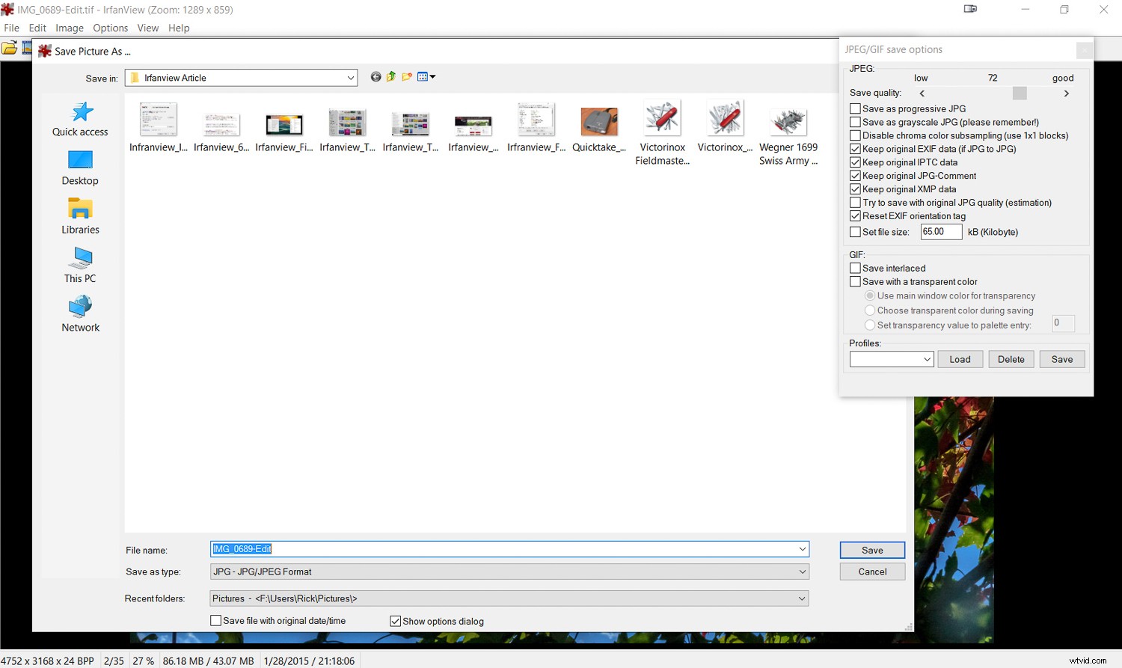Select Network in the places sidebar
Viewport: 1122px width, 668px height.
79,315
